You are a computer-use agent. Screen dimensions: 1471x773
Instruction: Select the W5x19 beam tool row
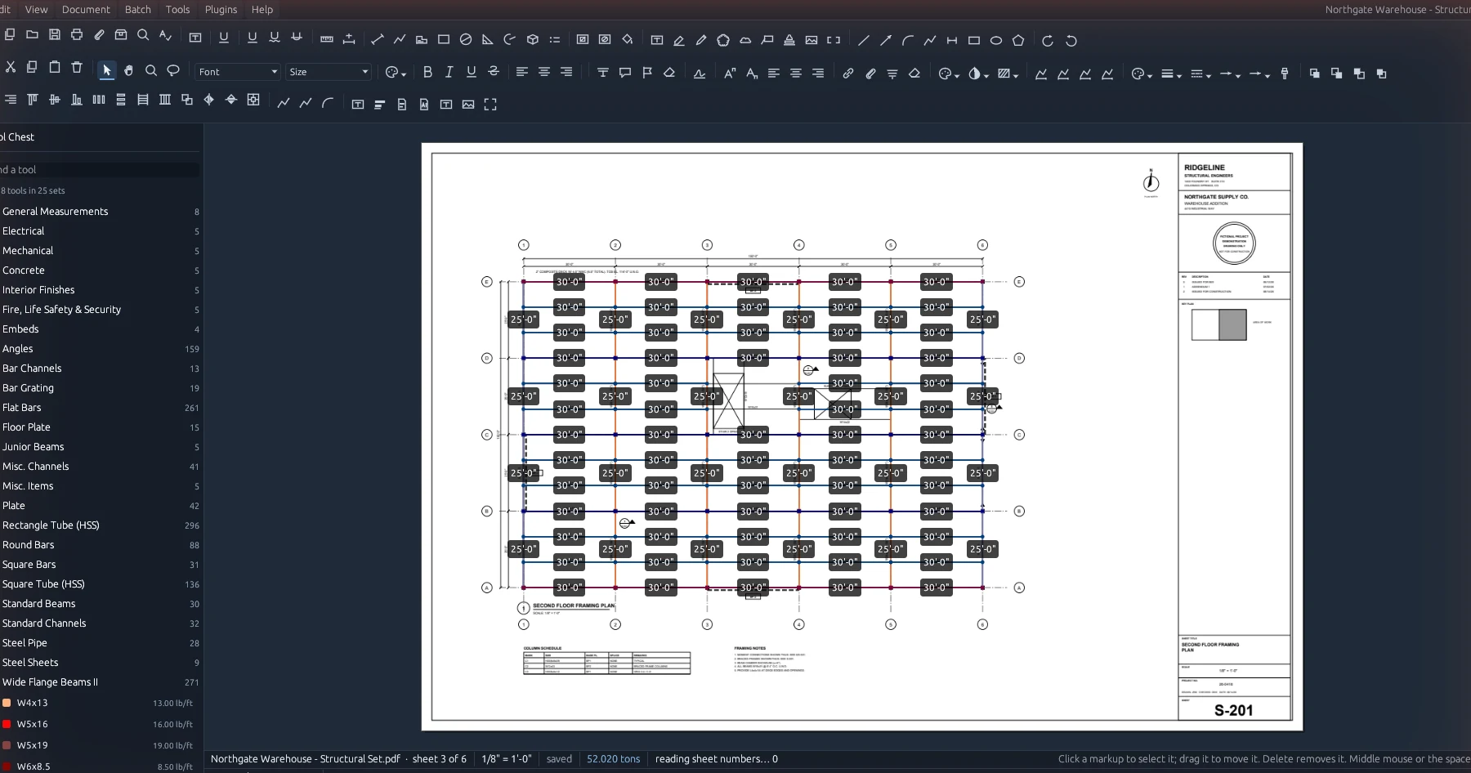click(x=100, y=745)
